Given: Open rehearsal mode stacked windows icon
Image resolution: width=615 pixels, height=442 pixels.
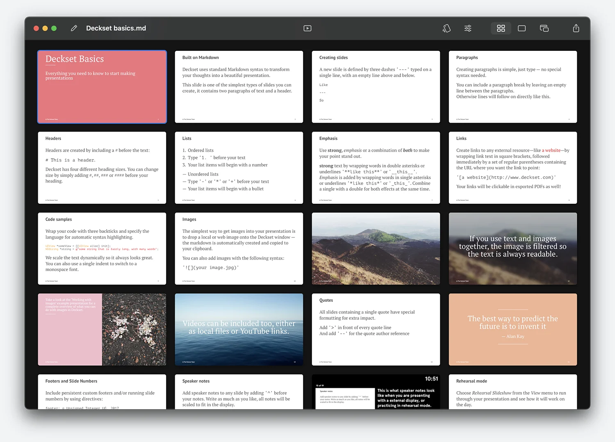Looking at the screenshot, I should pyautogui.click(x=544, y=28).
